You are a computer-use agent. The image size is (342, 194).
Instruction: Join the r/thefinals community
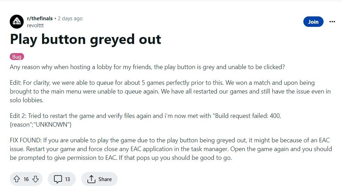click(313, 22)
